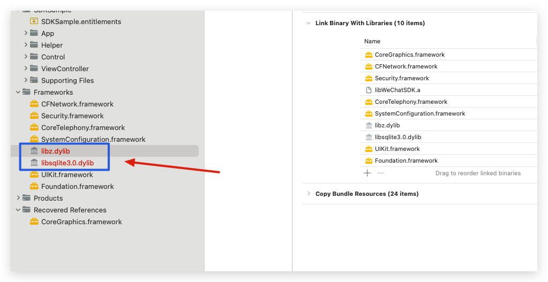Click Security.framework toolbox icon in navigator
This screenshot has width=548, height=282.
[x=34, y=116]
